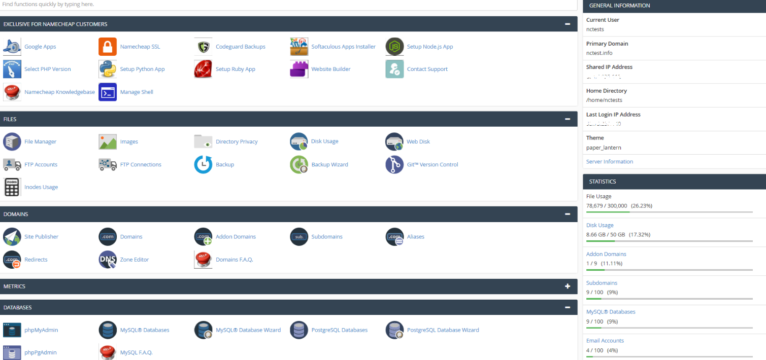Click the /home/nctests home directory text
Image resolution: width=766 pixels, height=360 pixels.
(604, 100)
